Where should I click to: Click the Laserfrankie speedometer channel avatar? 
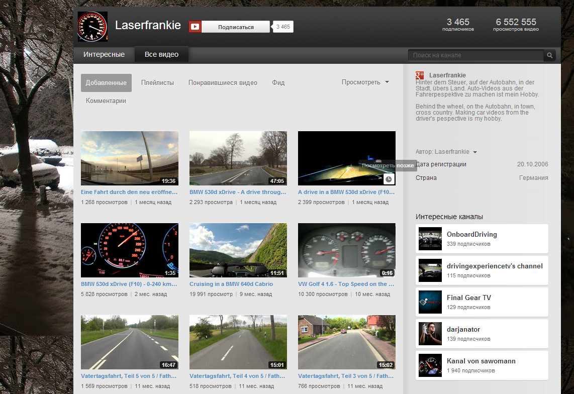[92, 26]
